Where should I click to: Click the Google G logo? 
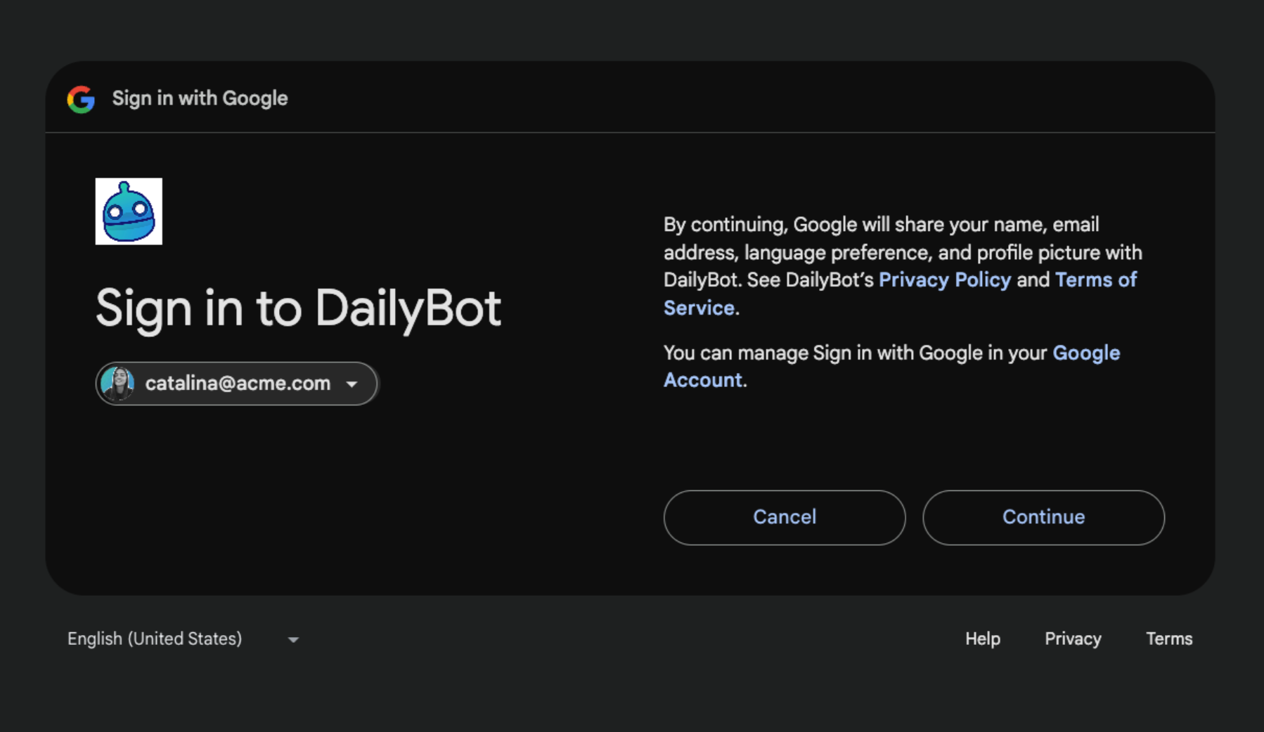tap(81, 99)
